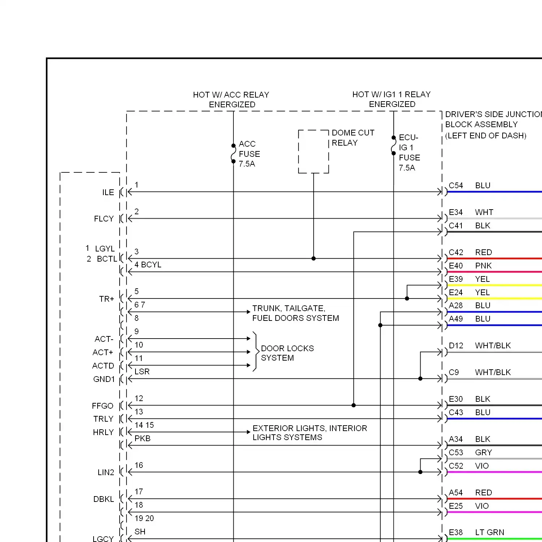This screenshot has height=542, width=542.
Task: Click connector pin A54 RED
Action: [x=470, y=492]
